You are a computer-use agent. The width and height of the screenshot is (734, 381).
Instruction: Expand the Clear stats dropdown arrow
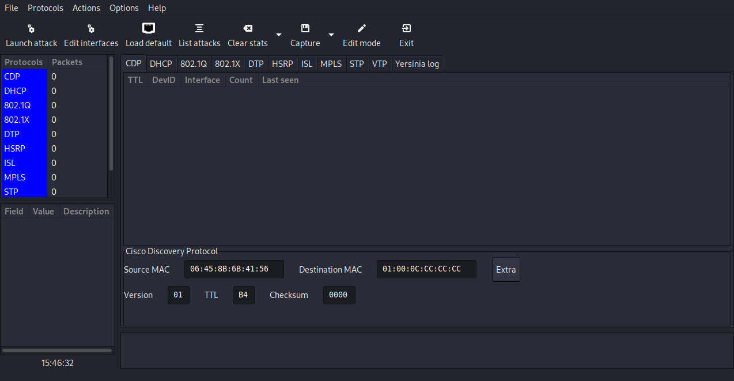coord(279,35)
